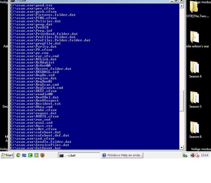211x183 pixels.
Task: Click the line C:\scan.exe\REGDACL.sed
Action: click(x=35, y=72)
